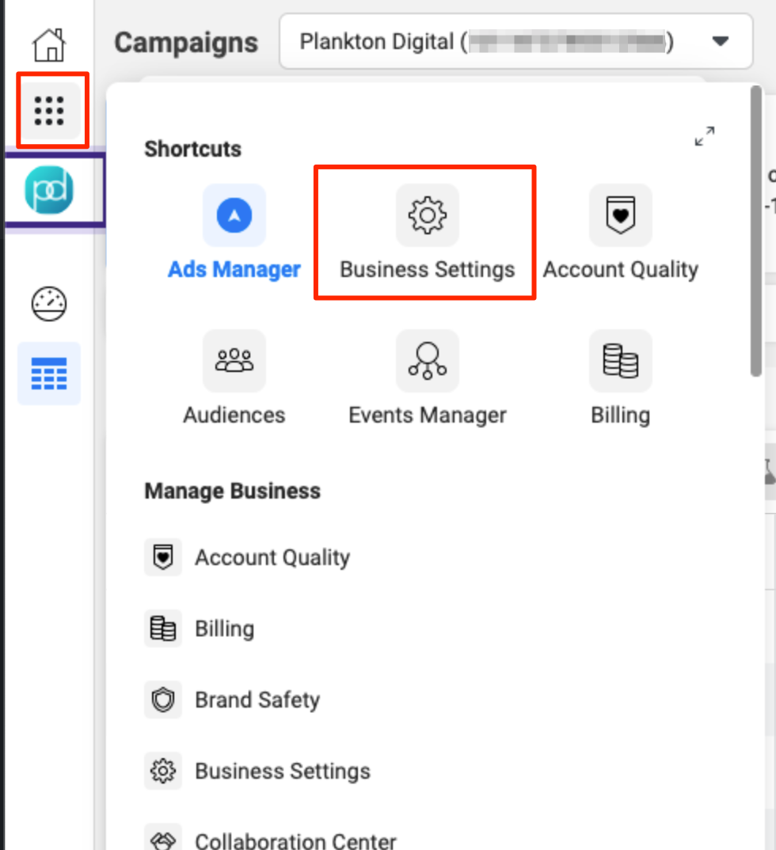Click the Campaigns page heading
This screenshot has width=776, height=850.
[x=185, y=42]
